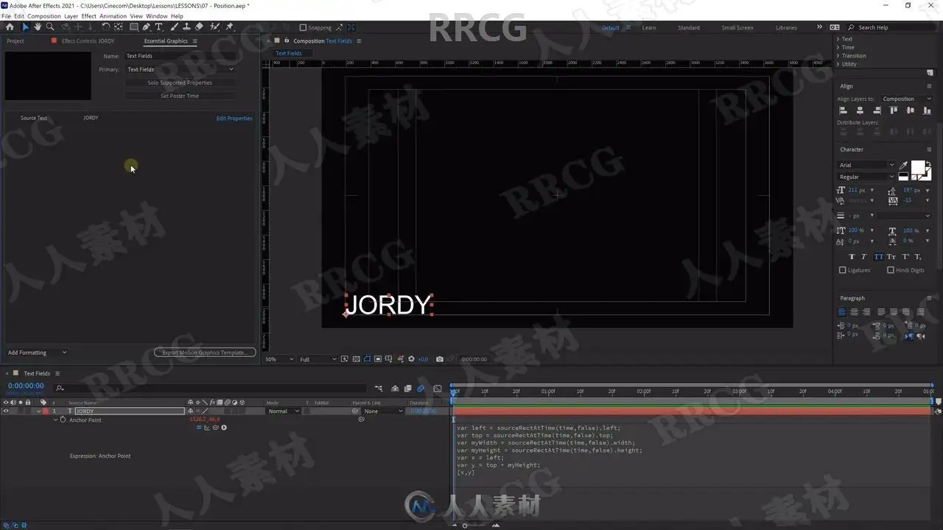
Task: Open the Add Formatting dropdown
Action: coord(37,353)
